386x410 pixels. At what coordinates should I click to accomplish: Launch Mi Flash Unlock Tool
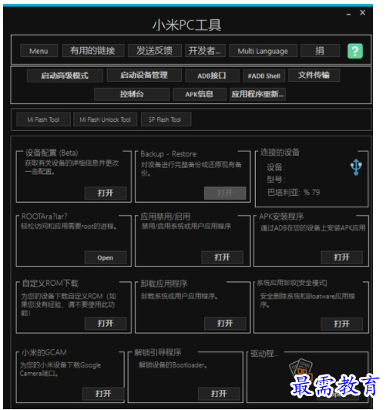click(105, 119)
